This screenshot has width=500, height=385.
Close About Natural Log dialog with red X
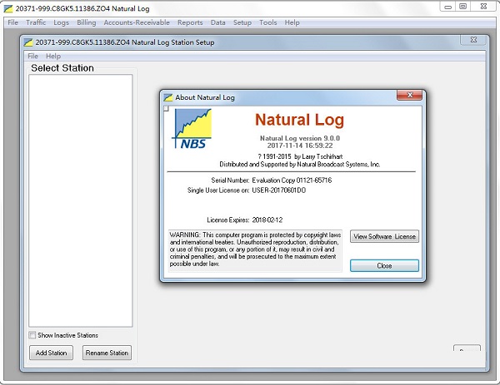tap(410, 95)
